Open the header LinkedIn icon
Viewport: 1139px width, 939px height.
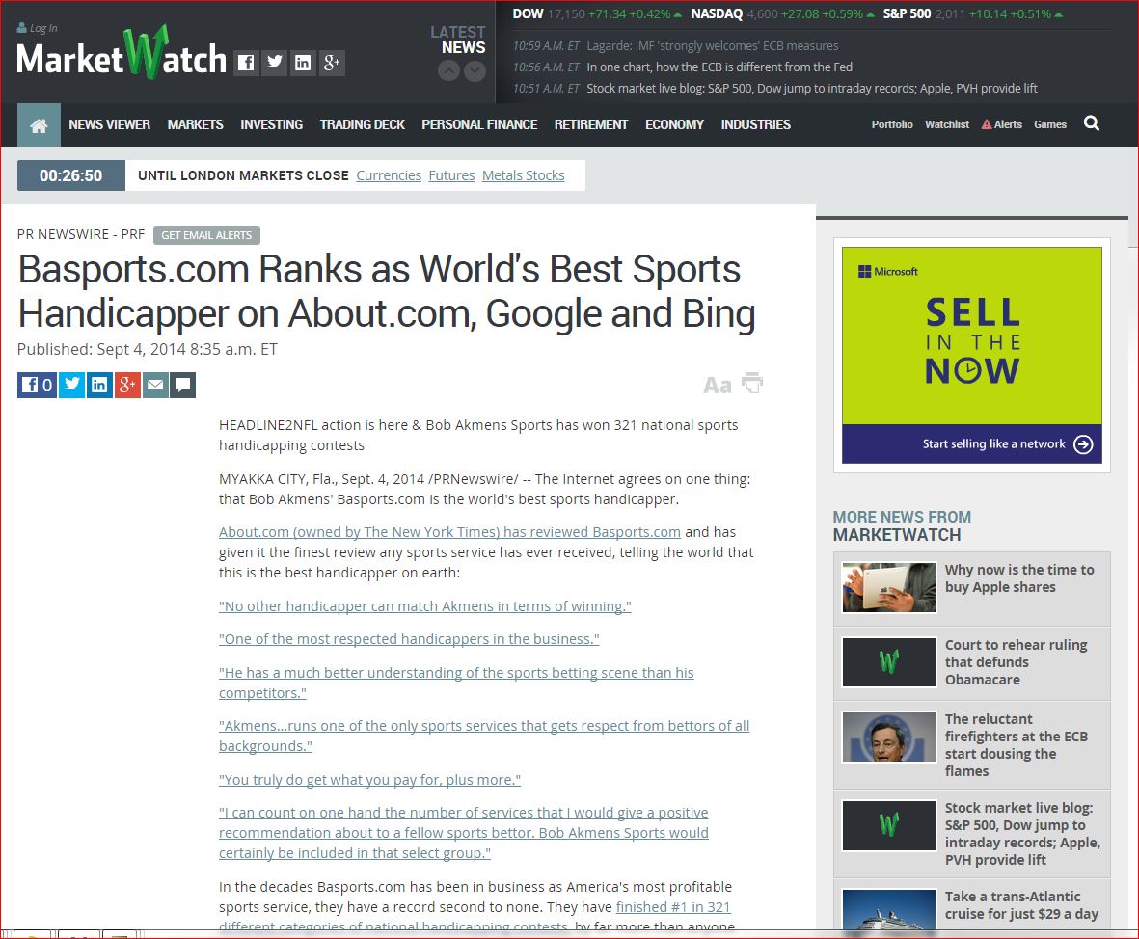click(x=303, y=63)
